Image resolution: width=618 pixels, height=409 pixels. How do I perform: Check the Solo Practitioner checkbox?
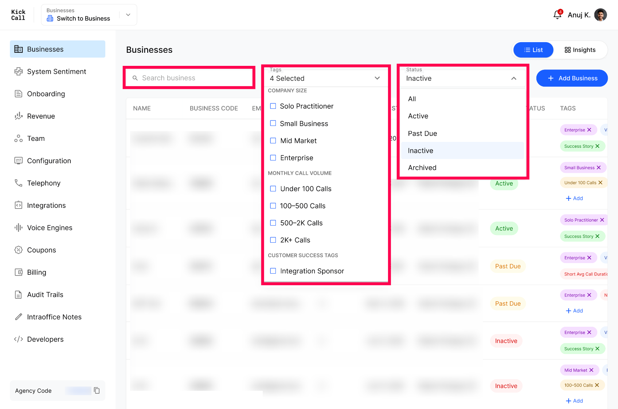pos(273,106)
